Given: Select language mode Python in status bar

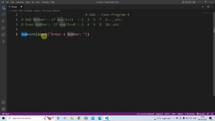Looking at the screenshot, I should 180,114.
